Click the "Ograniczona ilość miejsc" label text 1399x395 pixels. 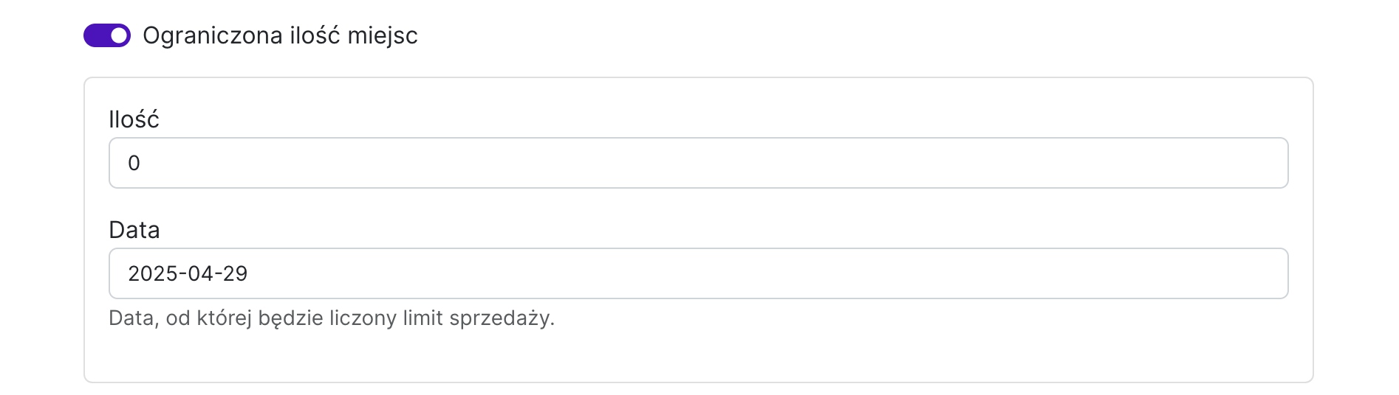tap(280, 35)
